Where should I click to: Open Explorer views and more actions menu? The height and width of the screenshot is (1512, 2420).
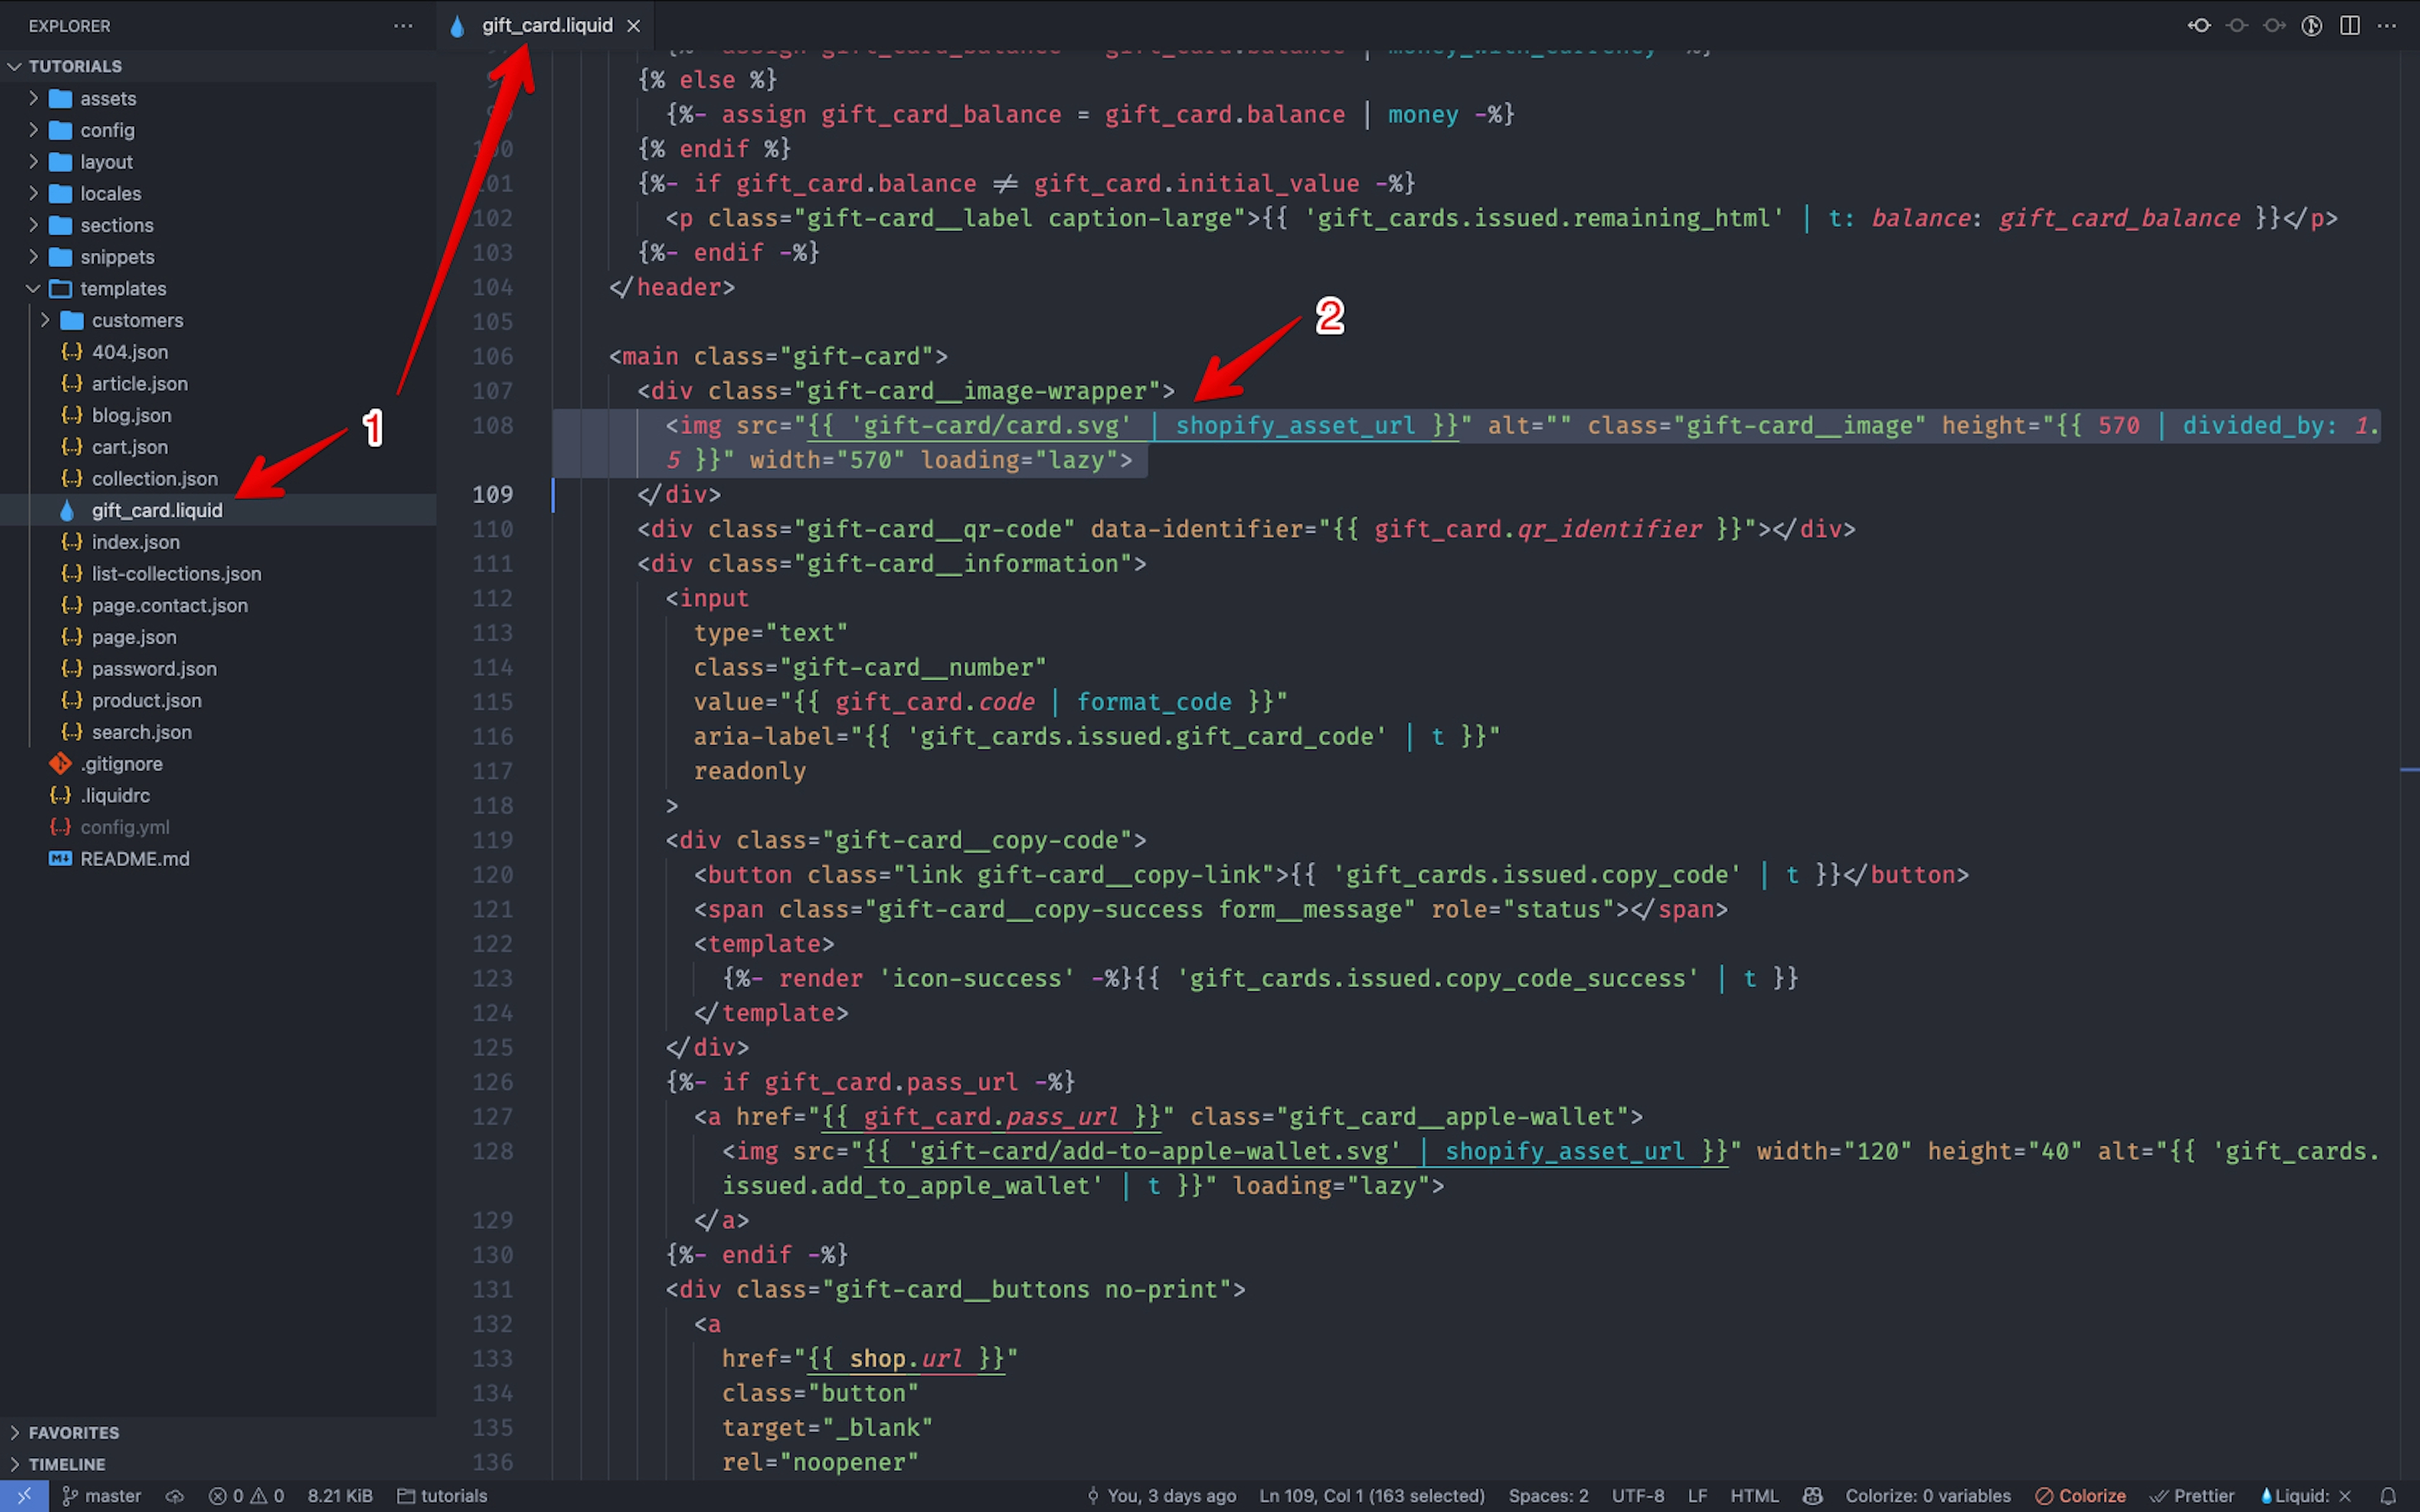[x=403, y=26]
